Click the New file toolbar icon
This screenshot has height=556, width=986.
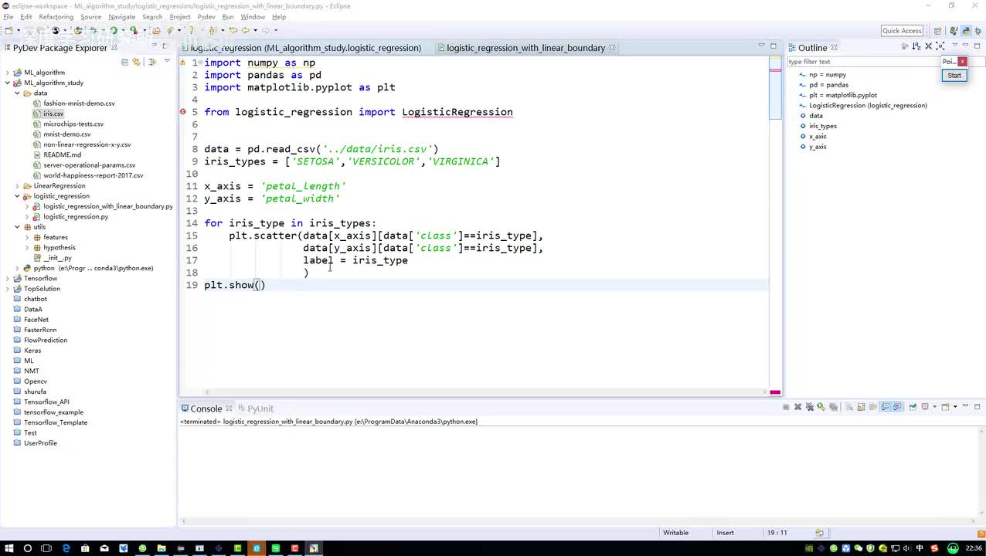(x=9, y=31)
